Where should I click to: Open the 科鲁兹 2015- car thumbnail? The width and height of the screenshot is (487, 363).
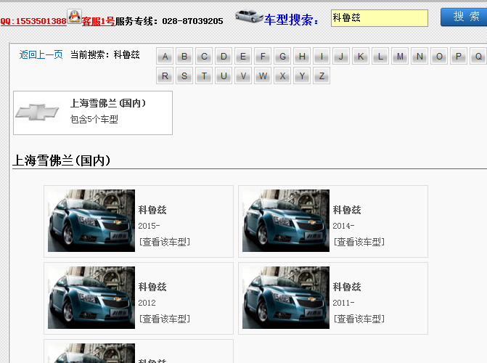(x=91, y=221)
